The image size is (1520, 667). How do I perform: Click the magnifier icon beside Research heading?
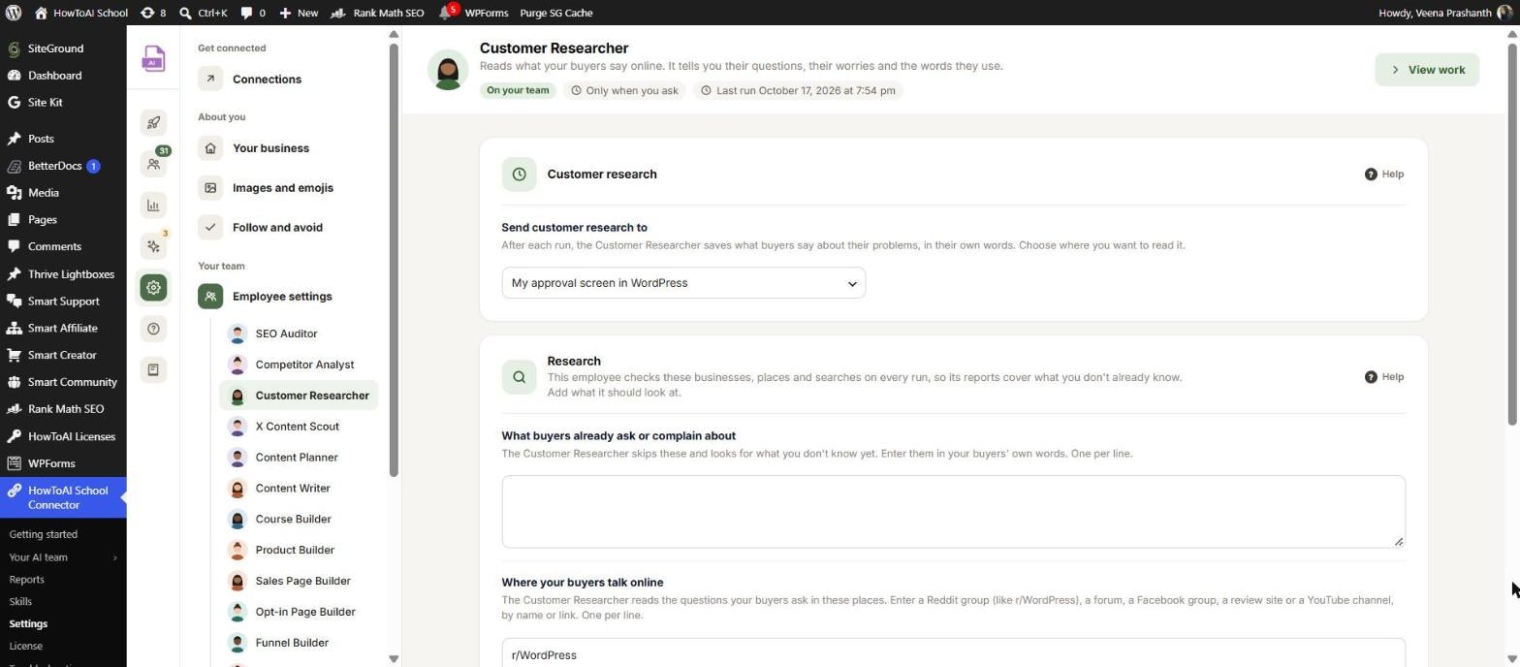click(x=519, y=377)
